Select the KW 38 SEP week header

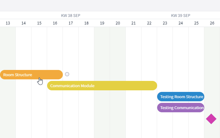point(71,16)
